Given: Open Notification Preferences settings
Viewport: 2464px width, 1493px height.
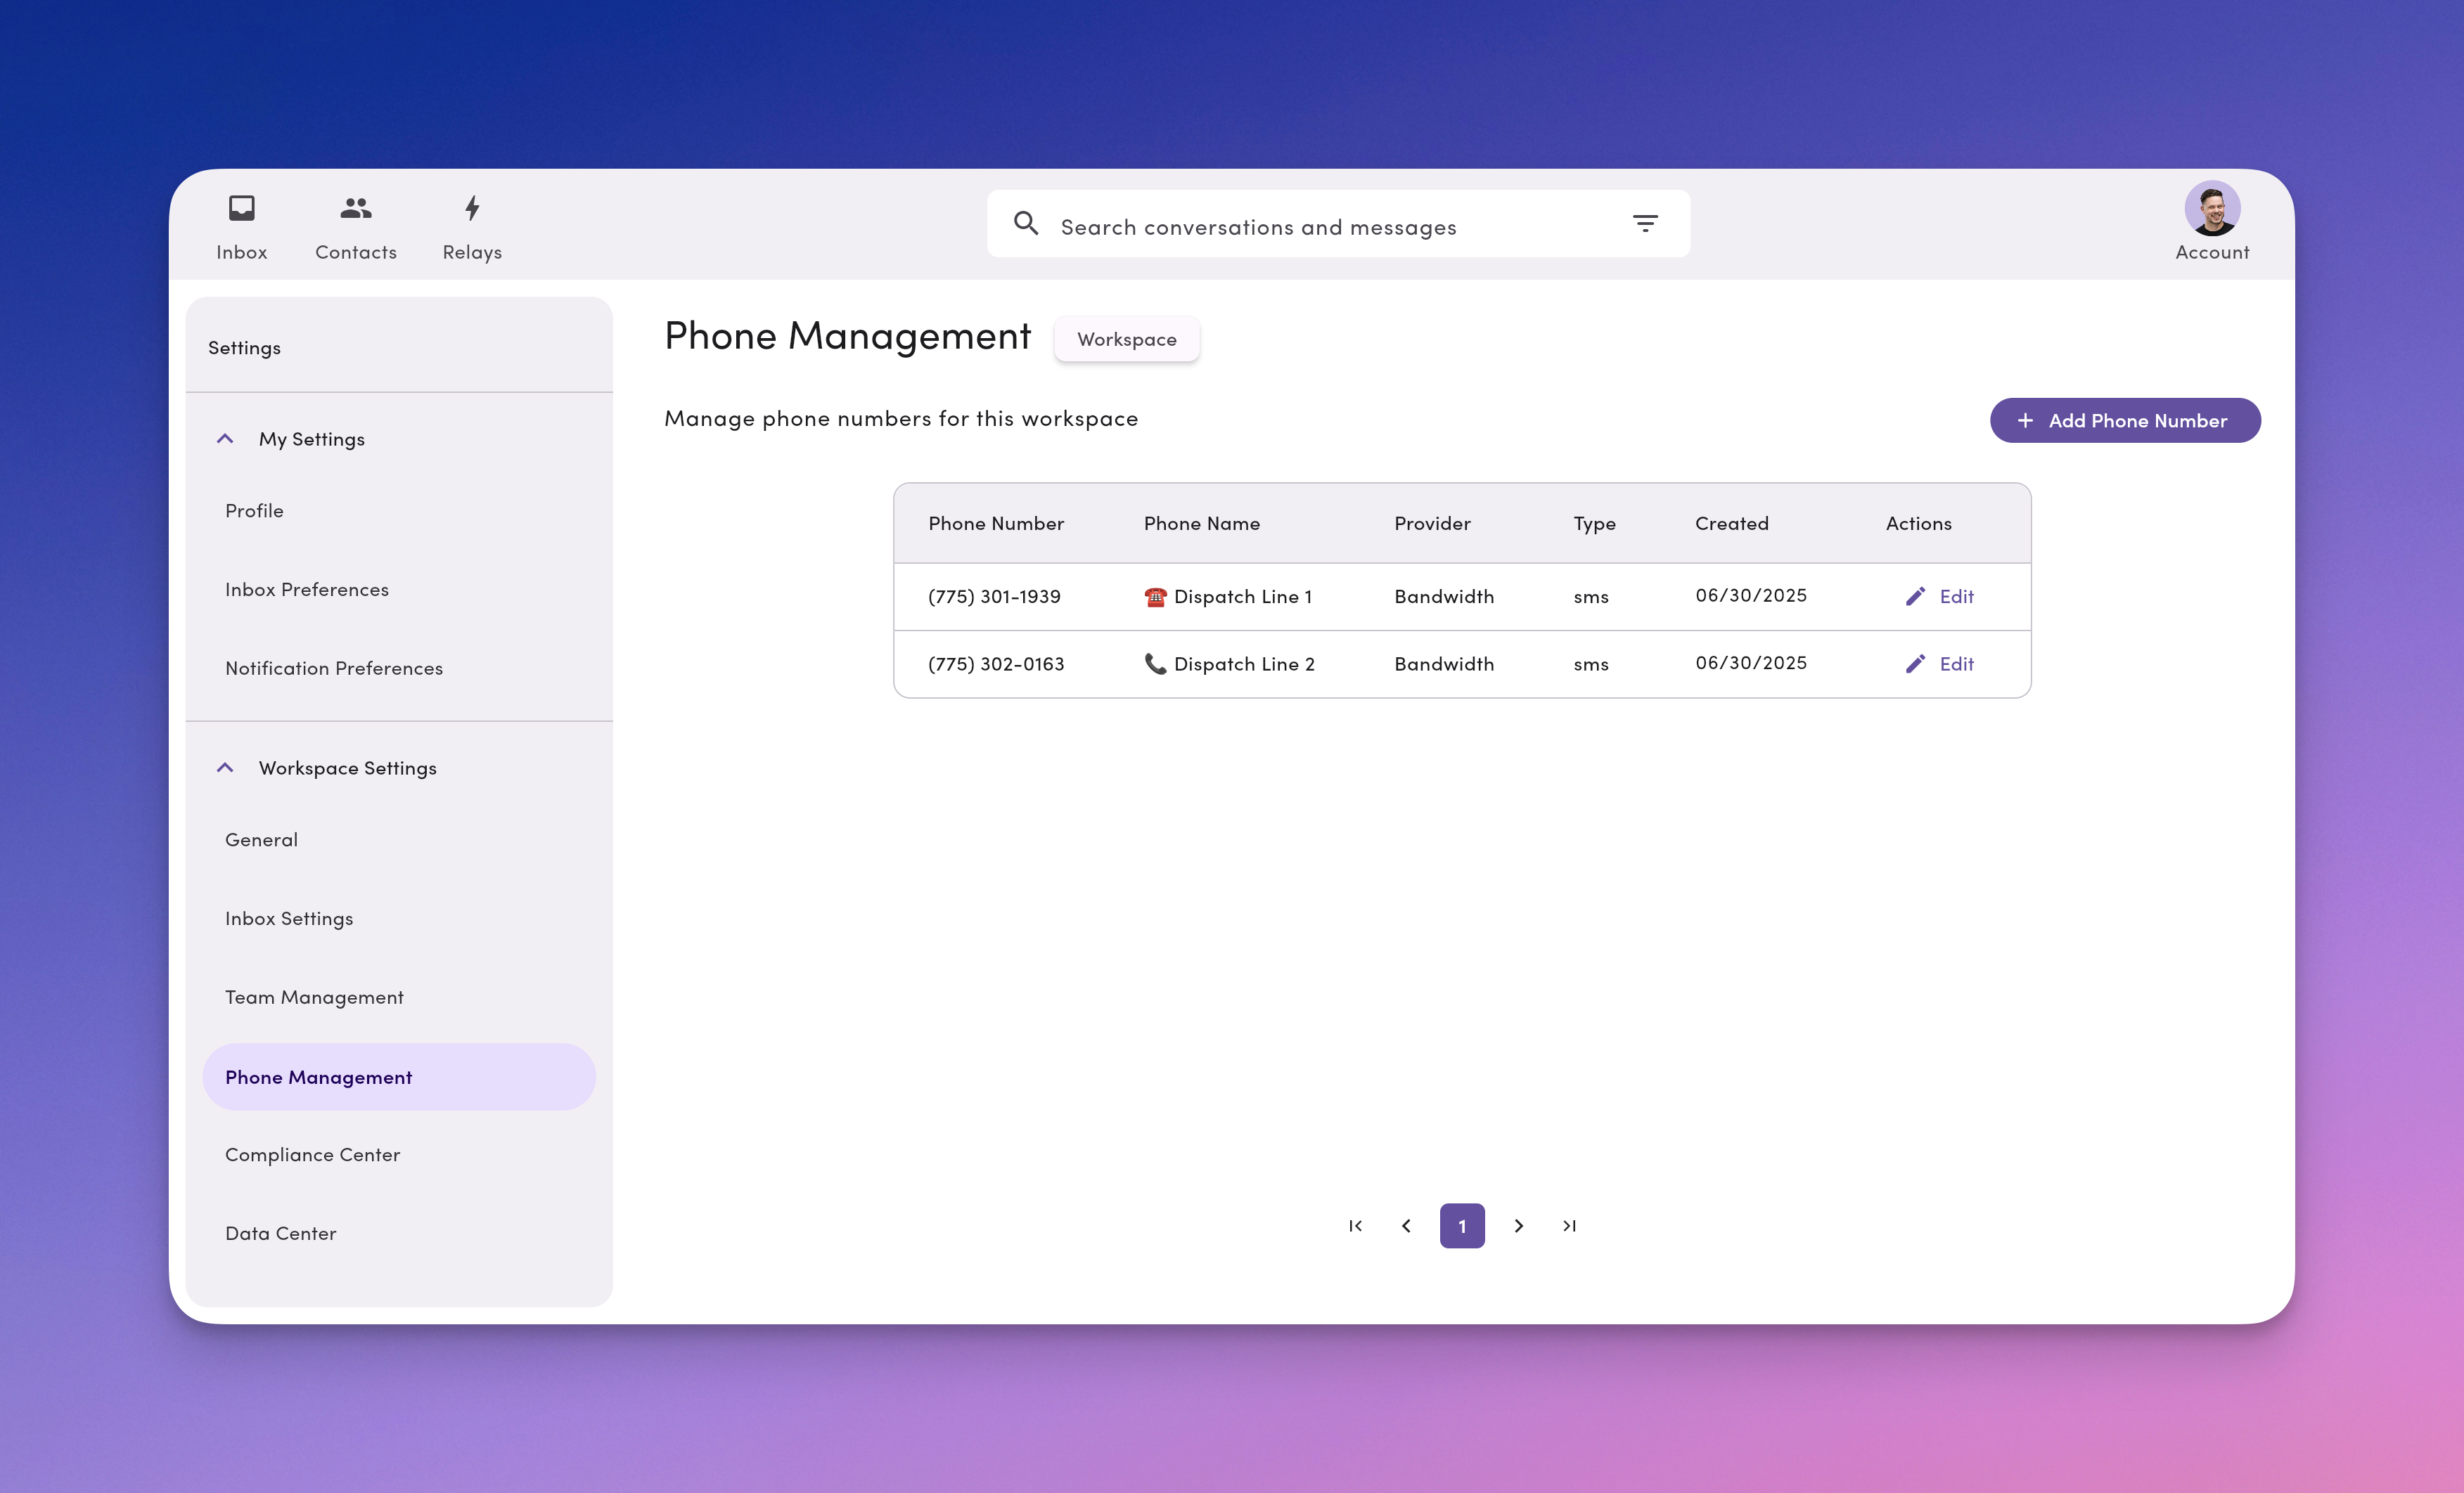Looking at the screenshot, I should pos(334,666).
